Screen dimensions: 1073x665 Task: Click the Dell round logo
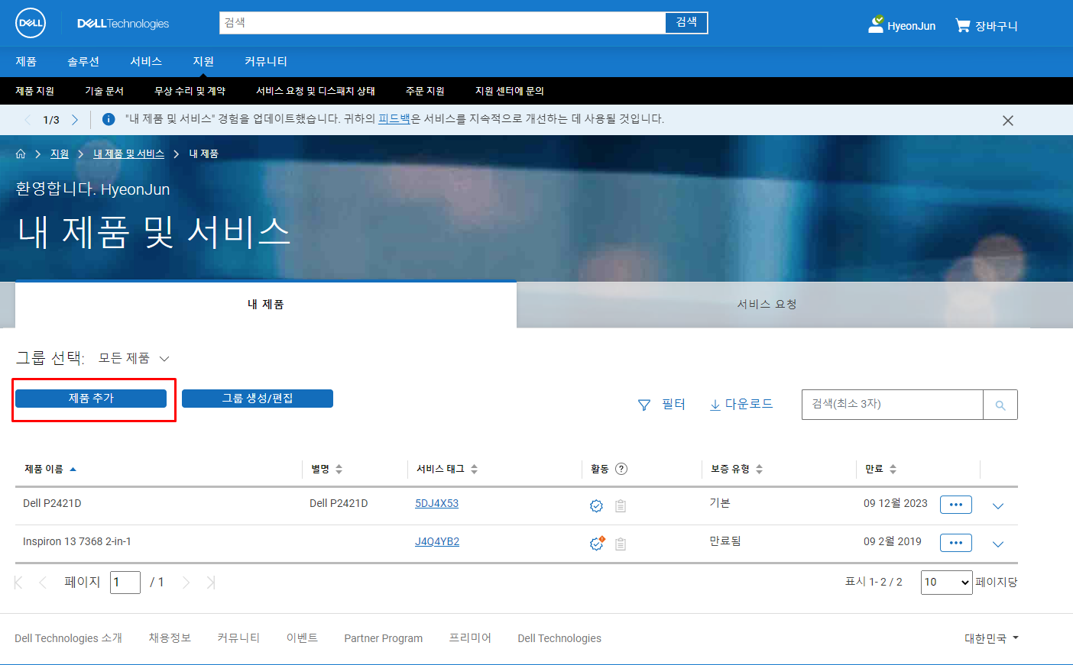[x=31, y=23]
